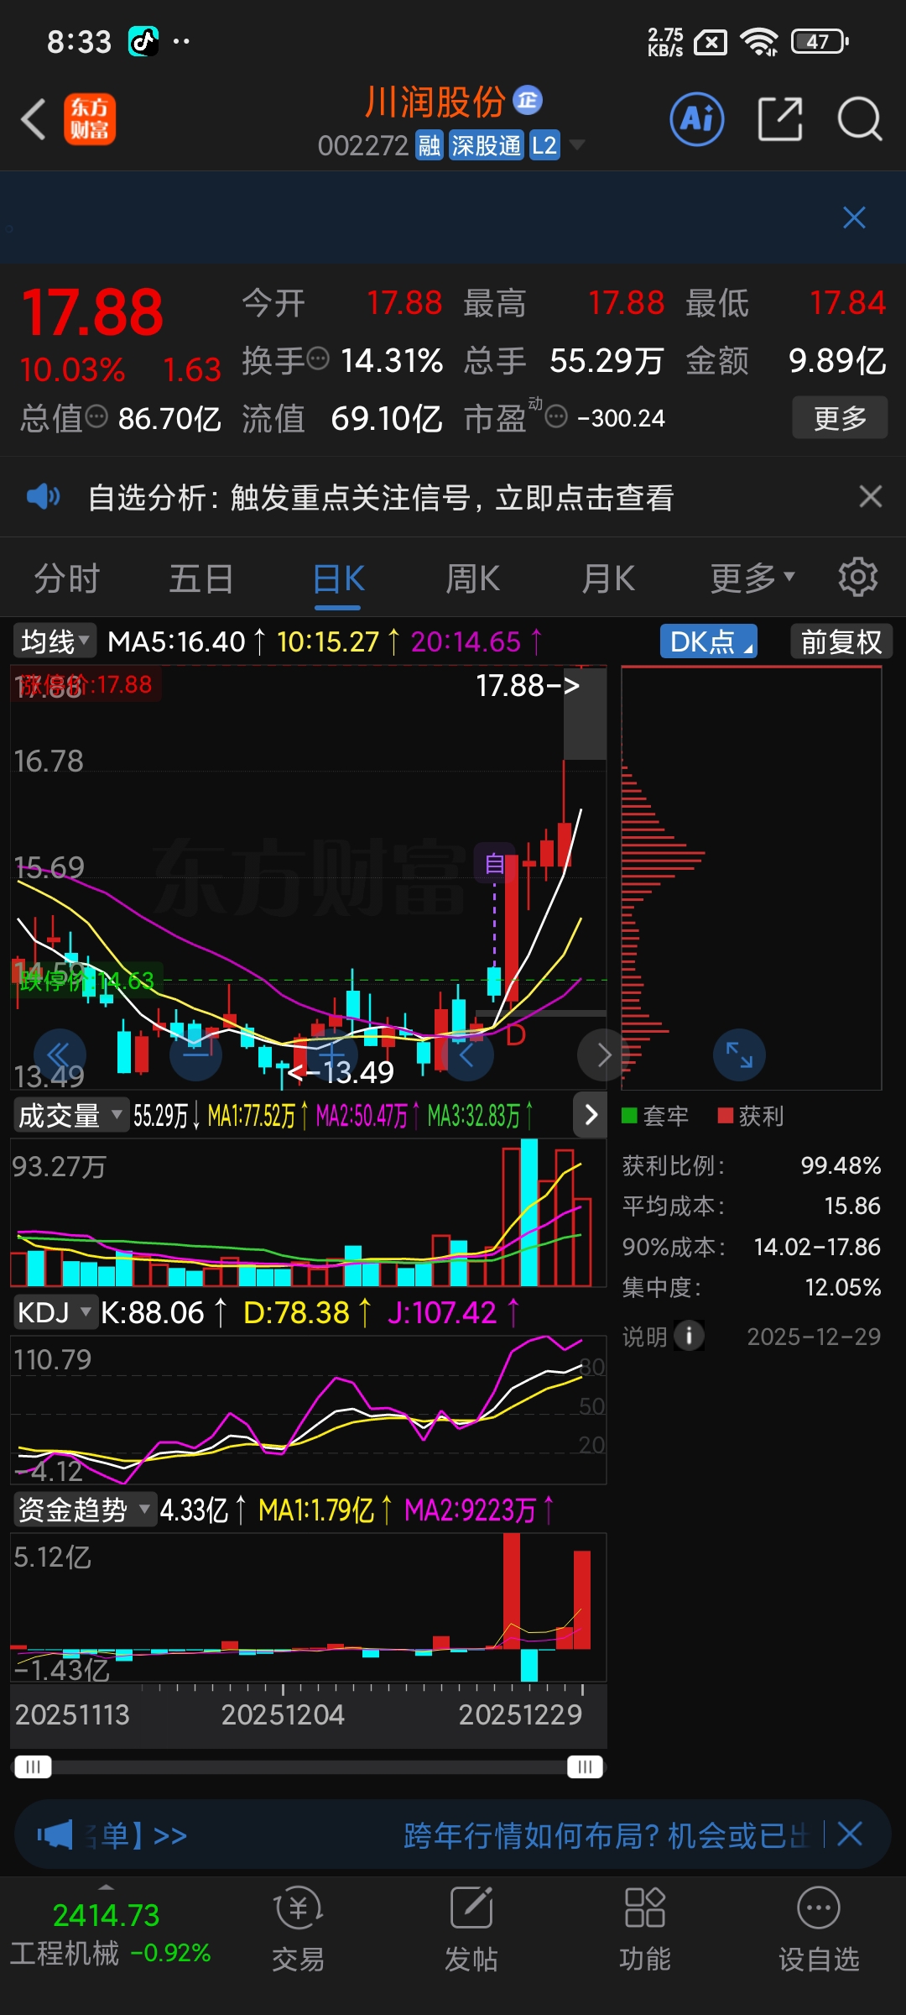
Task: Tap 设自选 to add to watchlist
Action: tap(819, 1929)
